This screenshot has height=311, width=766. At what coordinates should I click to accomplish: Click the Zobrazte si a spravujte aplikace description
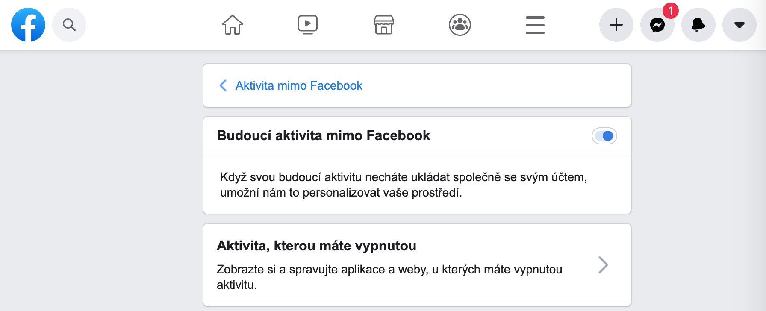(389, 277)
